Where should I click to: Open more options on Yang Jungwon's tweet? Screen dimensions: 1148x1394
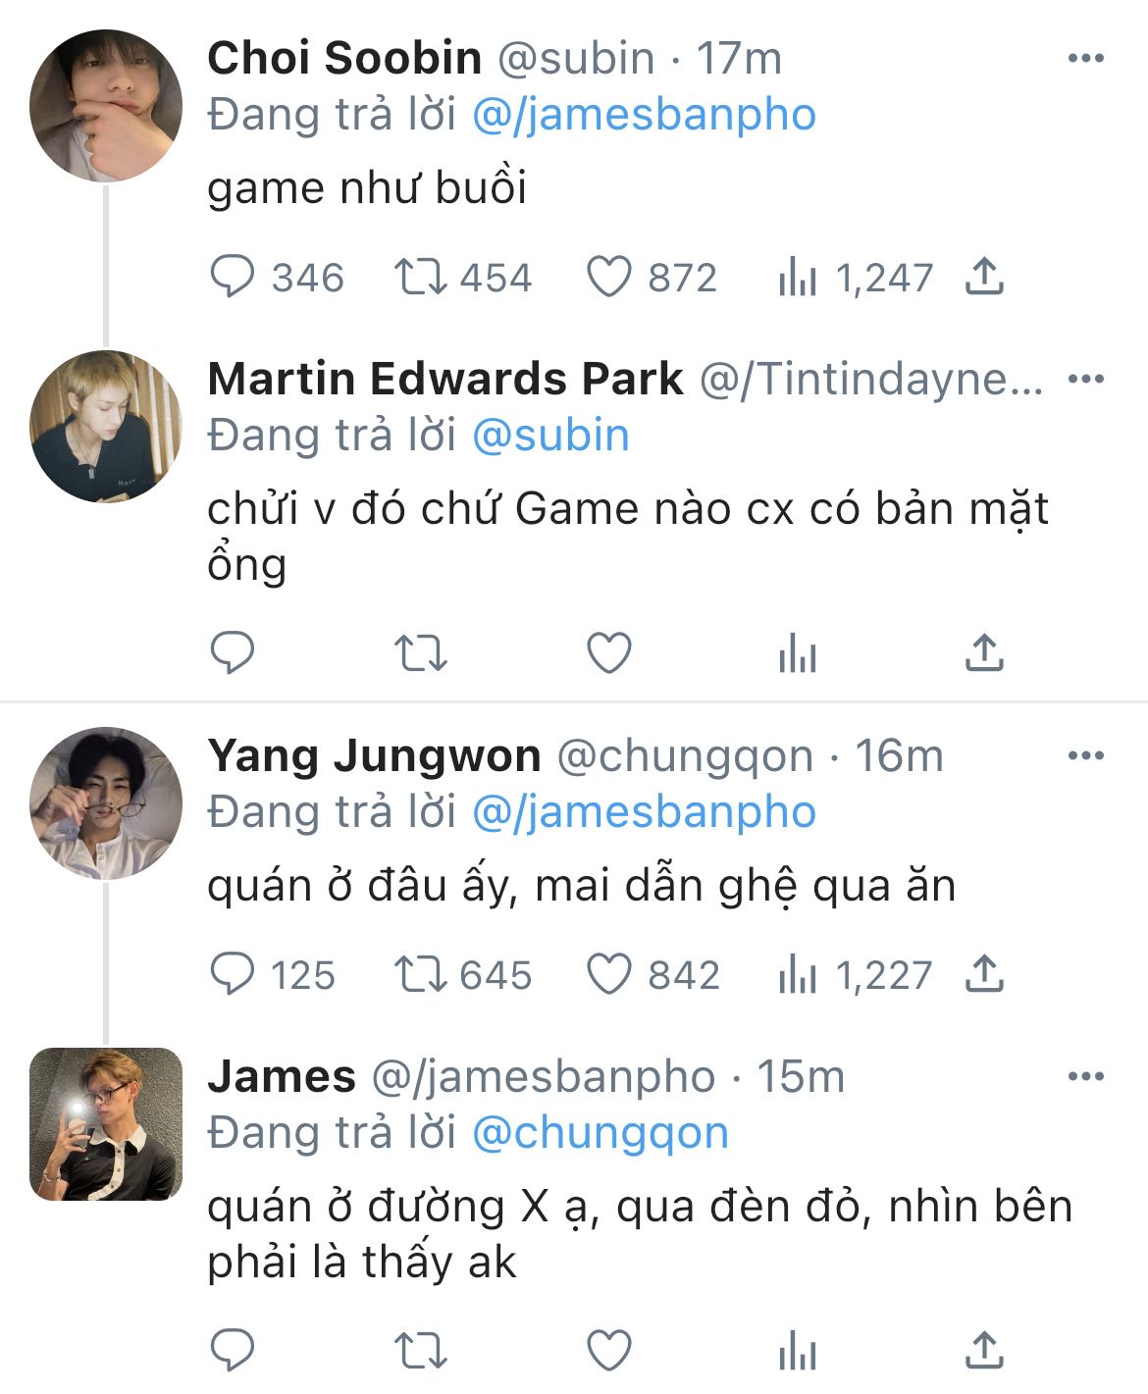[x=1085, y=755]
